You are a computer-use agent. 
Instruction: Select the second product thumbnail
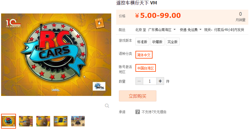point(26,121)
